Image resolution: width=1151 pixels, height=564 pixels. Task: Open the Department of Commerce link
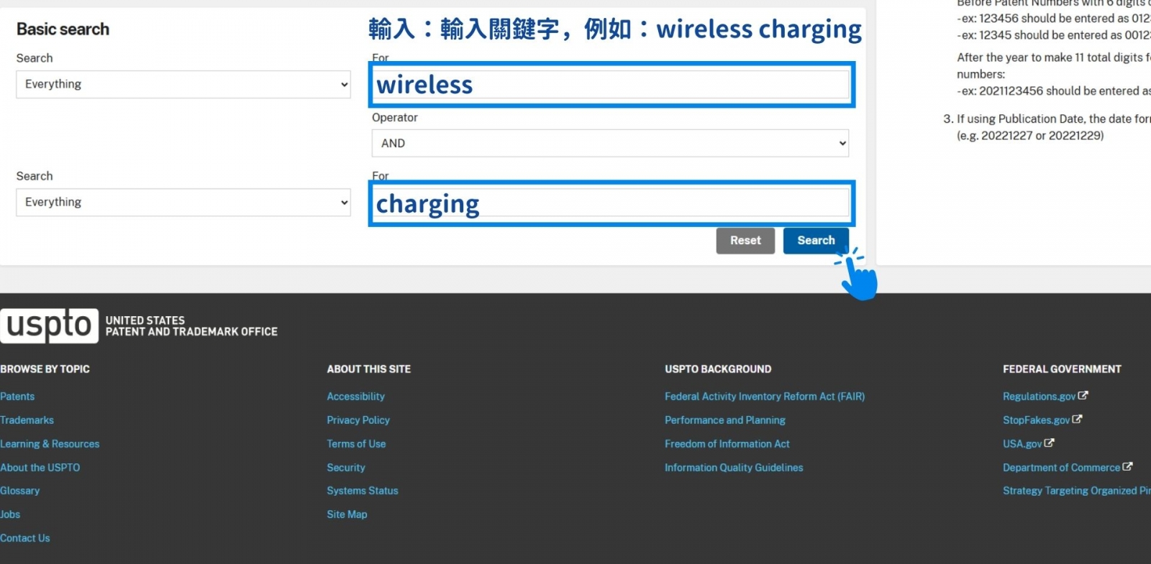(x=1061, y=468)
